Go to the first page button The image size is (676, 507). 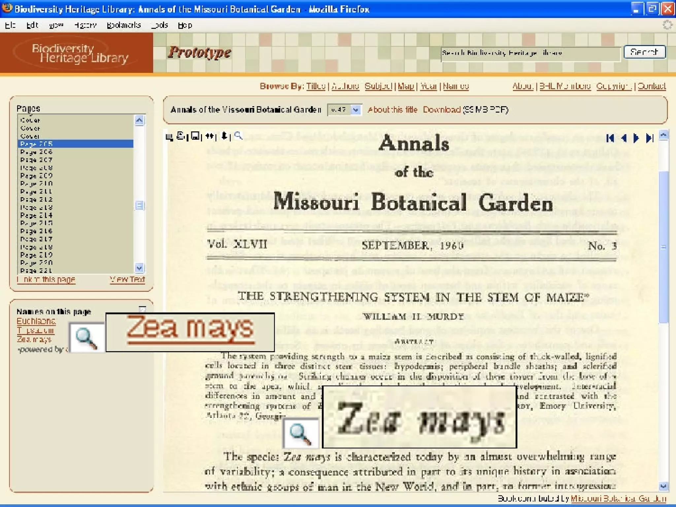pyautogui.click(x=610, y=138)
